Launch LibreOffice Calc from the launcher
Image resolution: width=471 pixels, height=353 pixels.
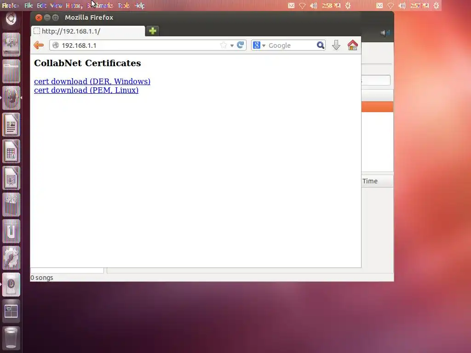tap(11, 151)
